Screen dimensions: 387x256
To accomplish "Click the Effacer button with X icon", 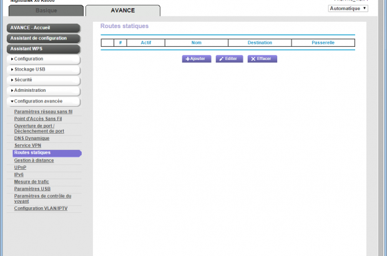I will tap(262, 59).
